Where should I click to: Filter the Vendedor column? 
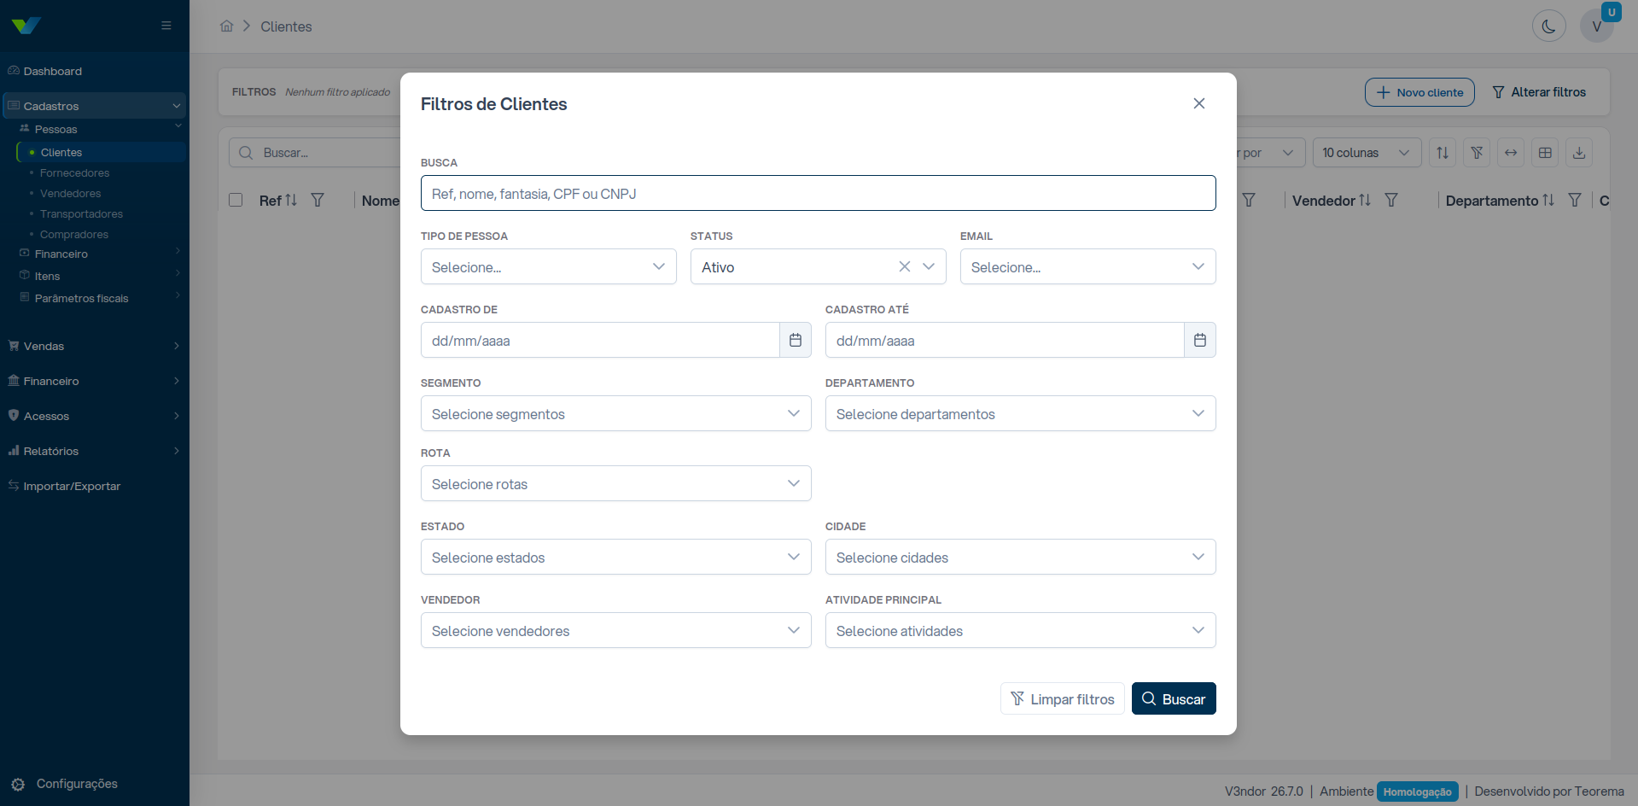(x=1391, y=200)
